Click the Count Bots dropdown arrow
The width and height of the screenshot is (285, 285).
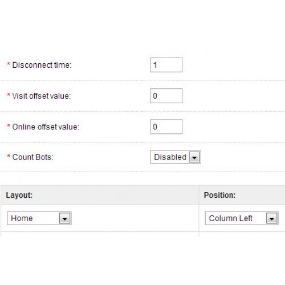tap(194, 157)
